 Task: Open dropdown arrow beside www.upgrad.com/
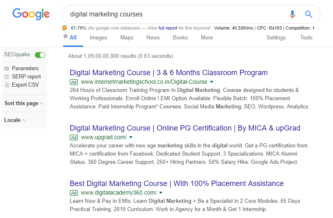[131, 138]
